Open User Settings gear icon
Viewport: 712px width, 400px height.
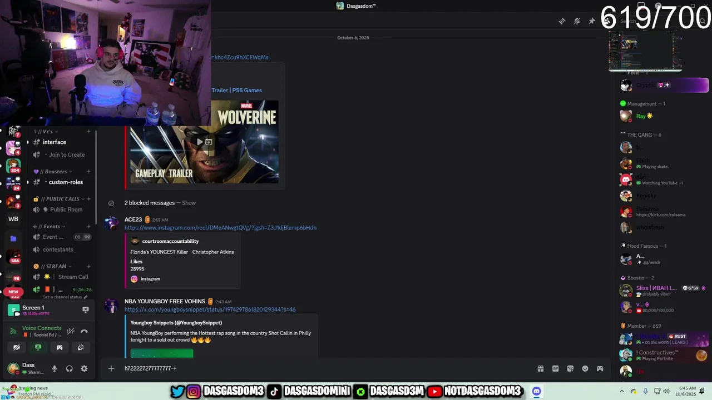84,368
